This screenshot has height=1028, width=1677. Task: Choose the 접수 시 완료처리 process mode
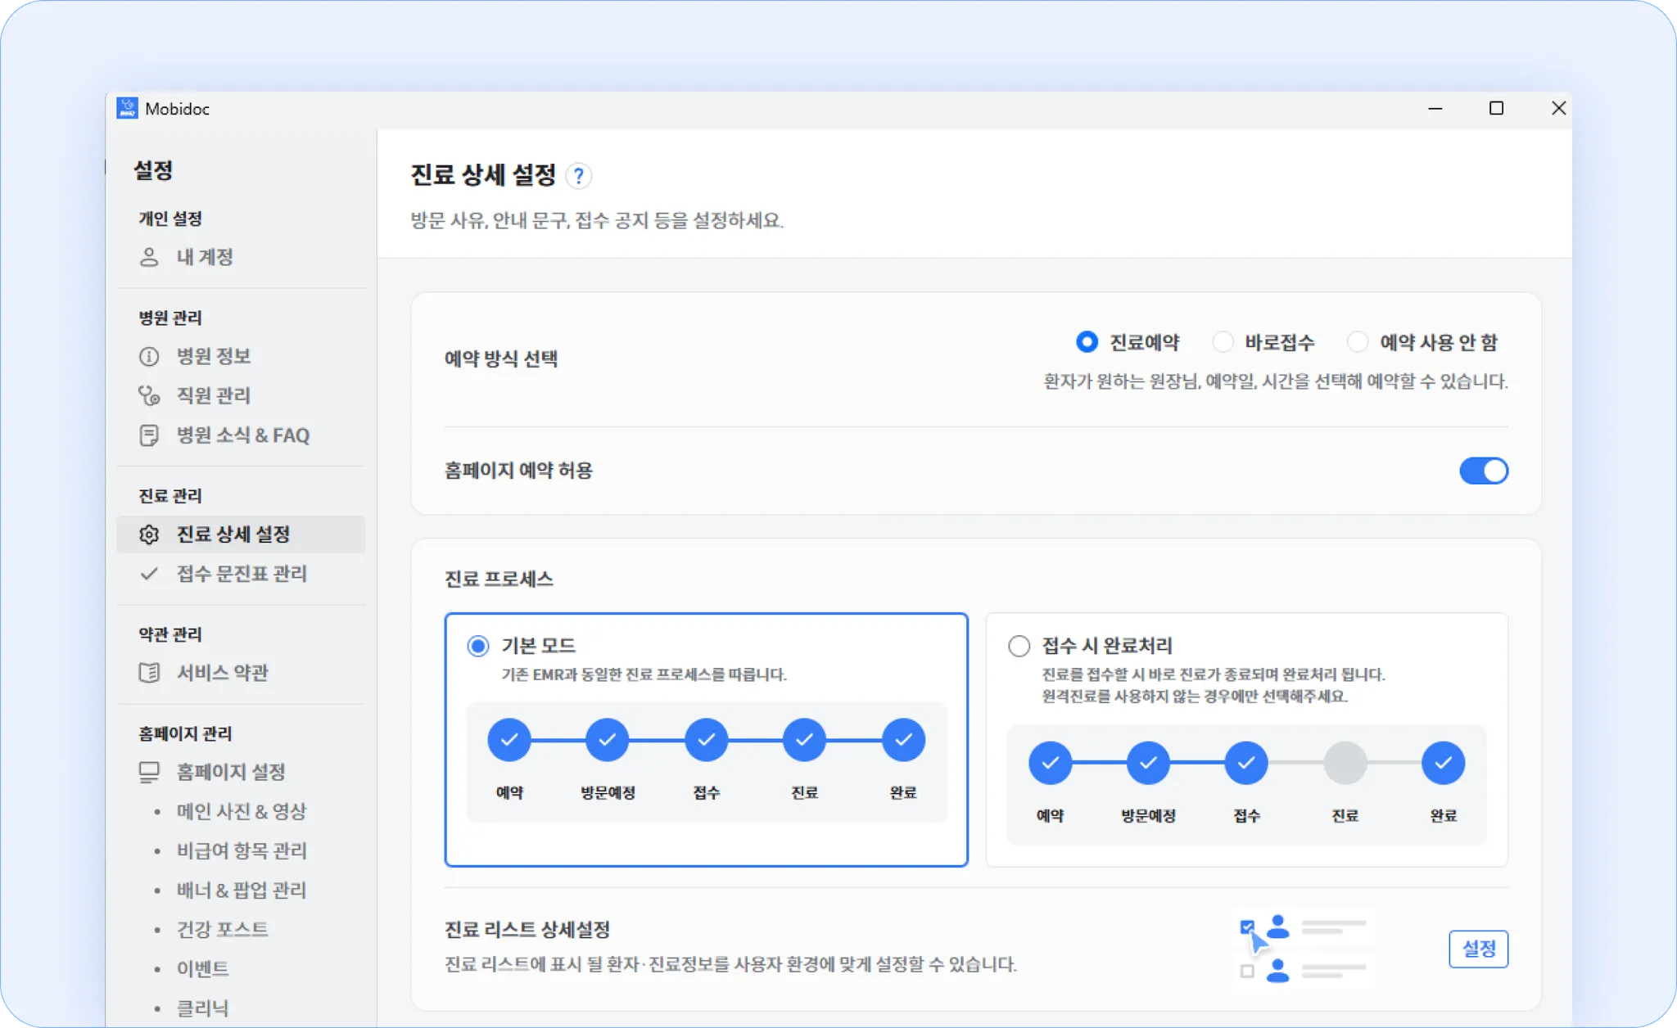tap(1019, 646)
